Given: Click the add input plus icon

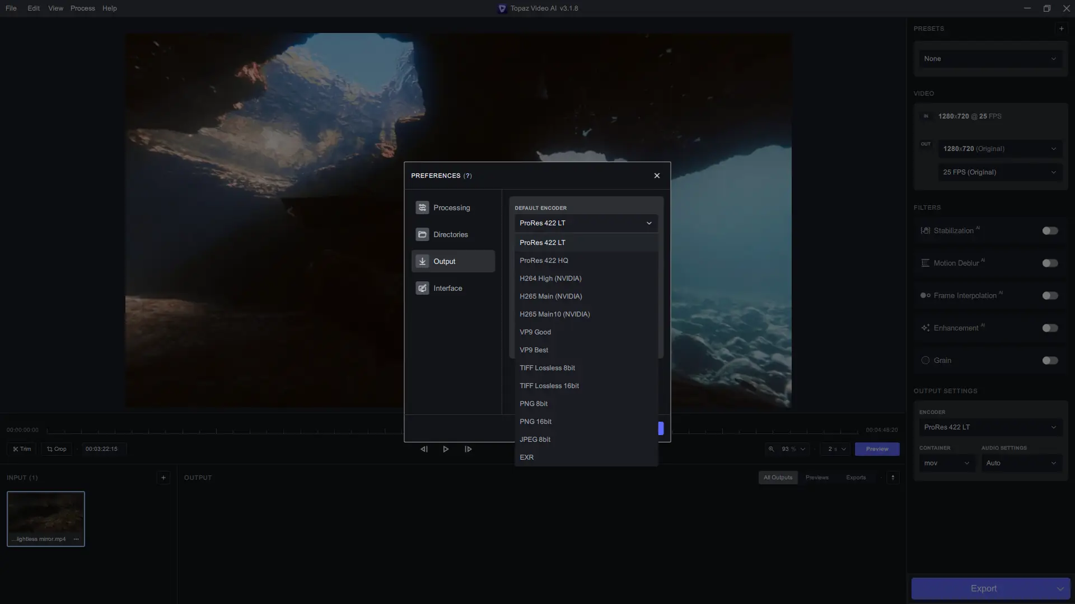Looking at the screenshot, I should click(163, 478).
